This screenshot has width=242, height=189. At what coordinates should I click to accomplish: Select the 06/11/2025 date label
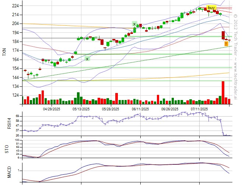[x=140, y=109]
